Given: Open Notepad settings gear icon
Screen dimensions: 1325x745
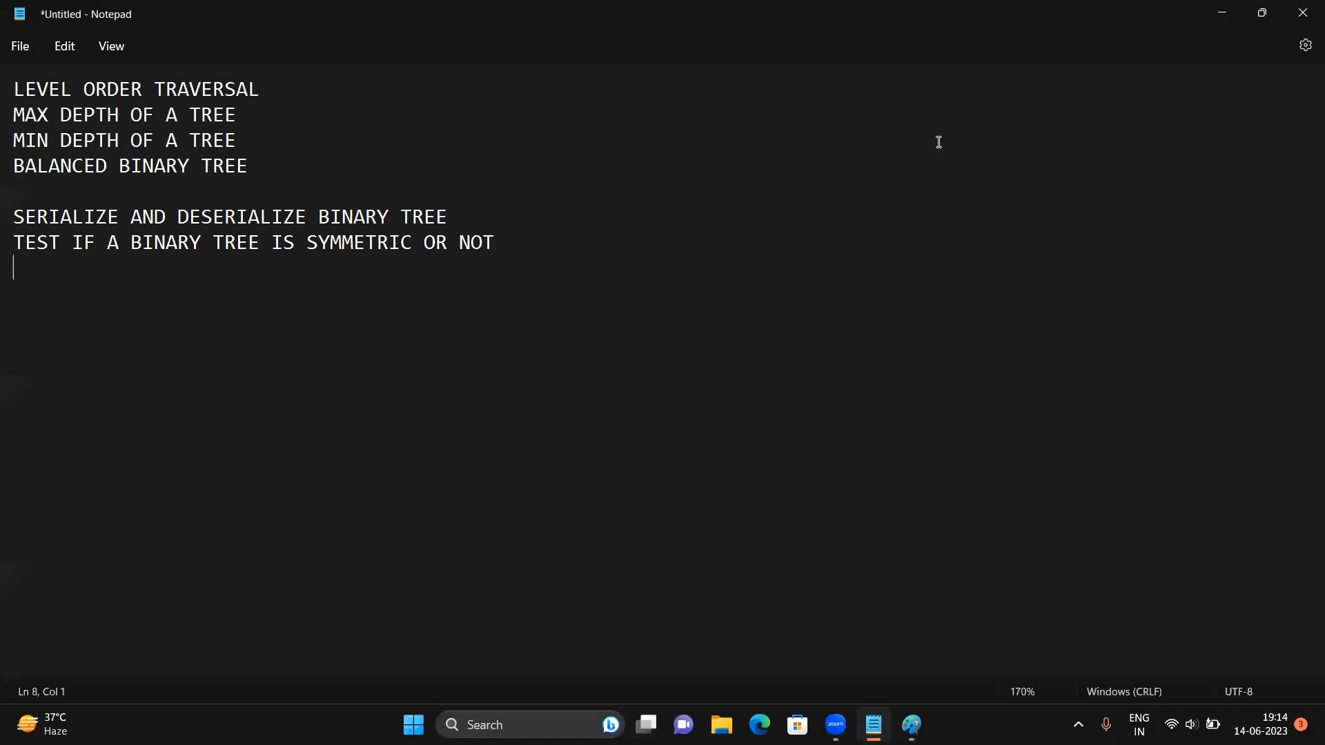Looking at the screenshot, I should (x=1305, y=46).
